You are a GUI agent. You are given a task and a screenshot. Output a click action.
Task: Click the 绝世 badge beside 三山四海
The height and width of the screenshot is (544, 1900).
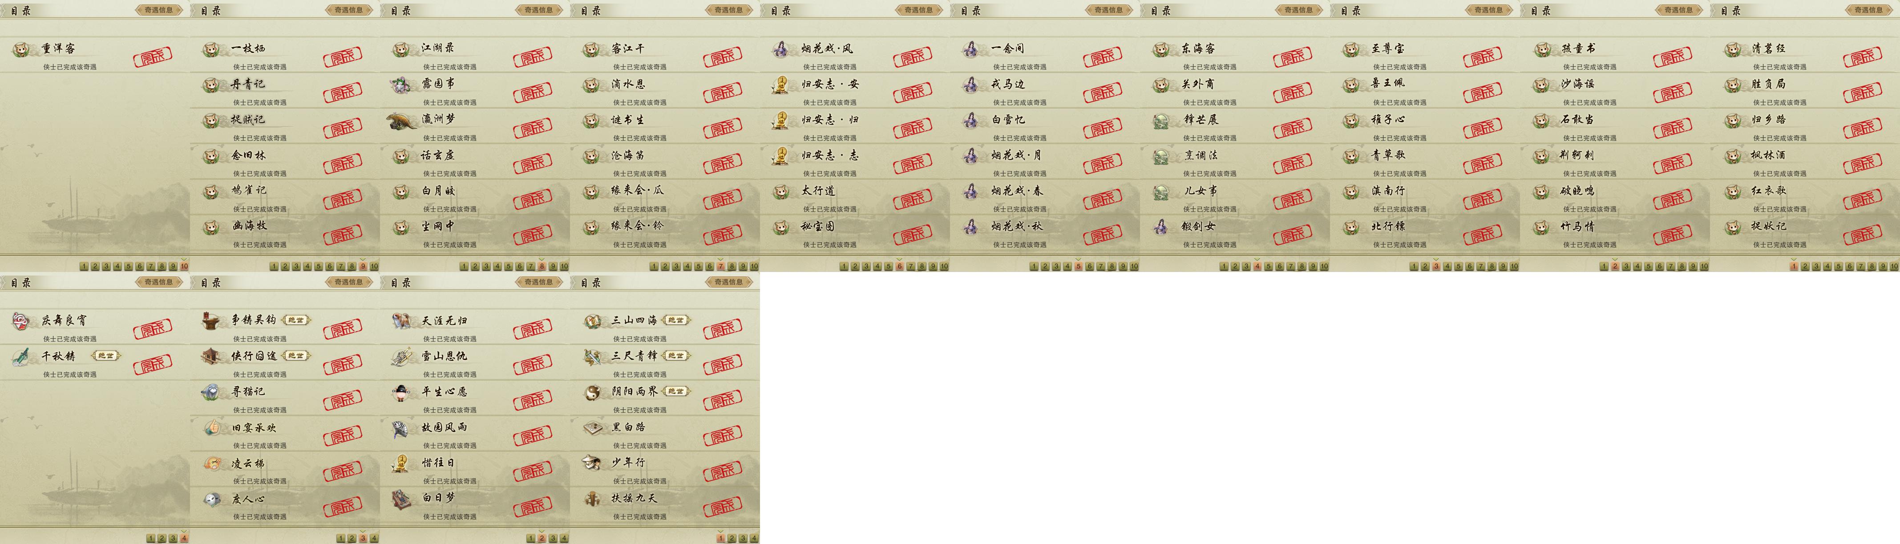coord(675,320)
